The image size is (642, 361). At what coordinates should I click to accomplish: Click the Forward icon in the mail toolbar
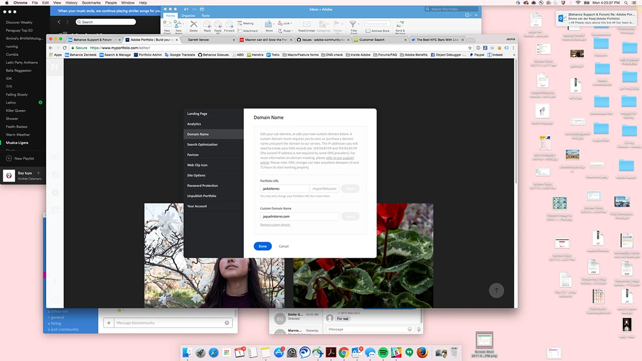229,25
